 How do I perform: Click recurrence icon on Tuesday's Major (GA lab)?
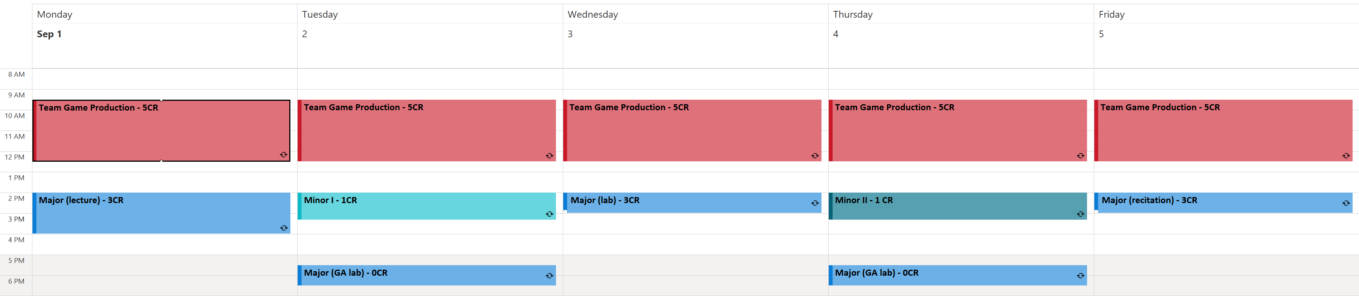pos(549,276)
